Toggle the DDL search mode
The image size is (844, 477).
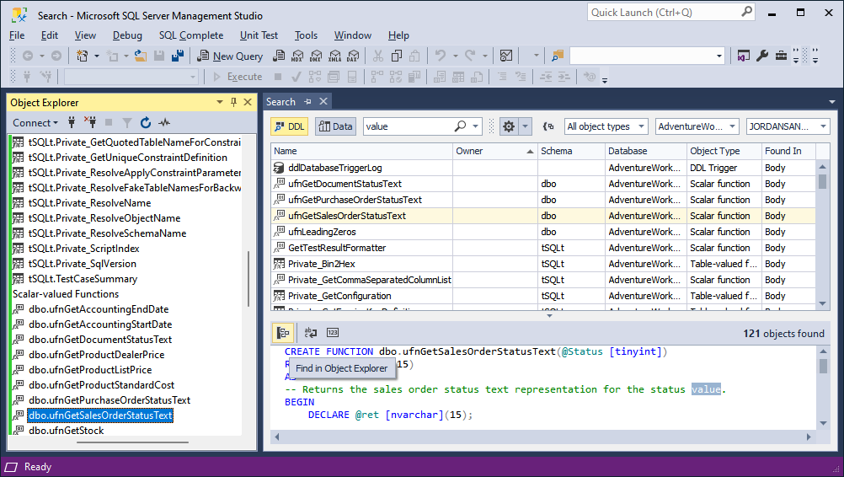point(289,126)
